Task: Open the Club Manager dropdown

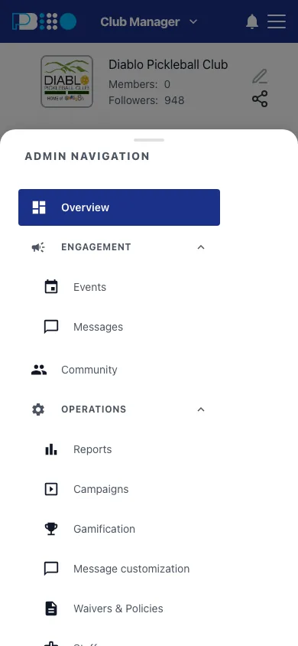Action: pos(149,22)
